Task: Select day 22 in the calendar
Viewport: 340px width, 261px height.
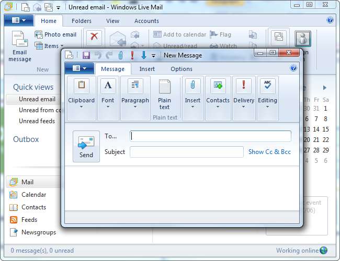Action: 325,139
